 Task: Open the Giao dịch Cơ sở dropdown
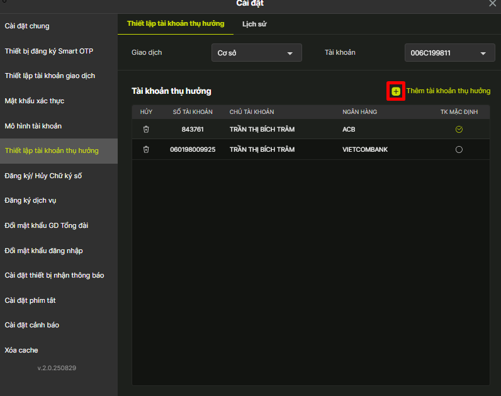256,53
